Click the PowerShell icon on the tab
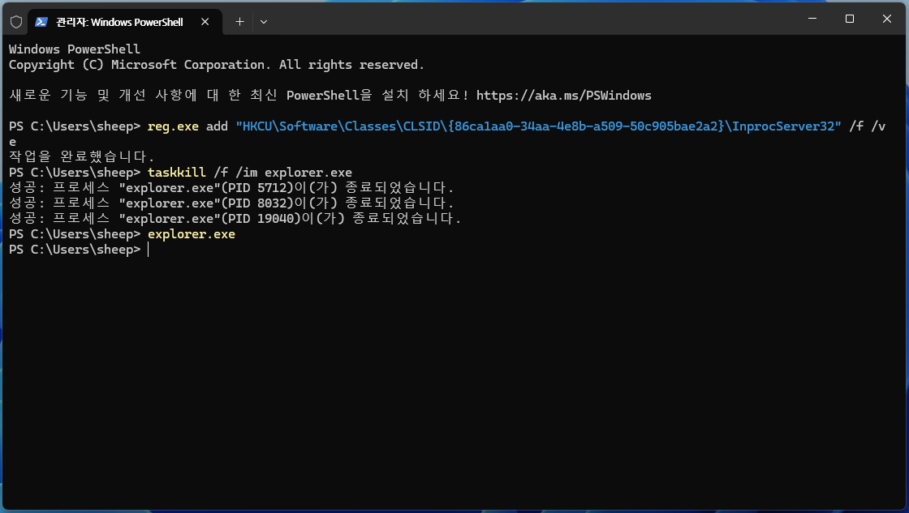The image size is (909, 513). (x=41, y=22)
